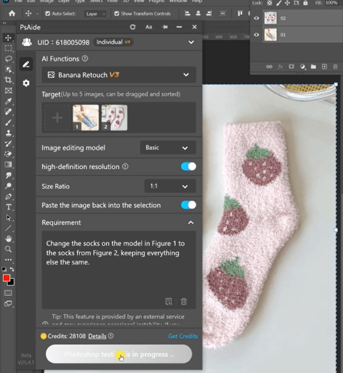Select the Frame tool
This screenshot has height=373, width=343.
(x=8, y=90)
